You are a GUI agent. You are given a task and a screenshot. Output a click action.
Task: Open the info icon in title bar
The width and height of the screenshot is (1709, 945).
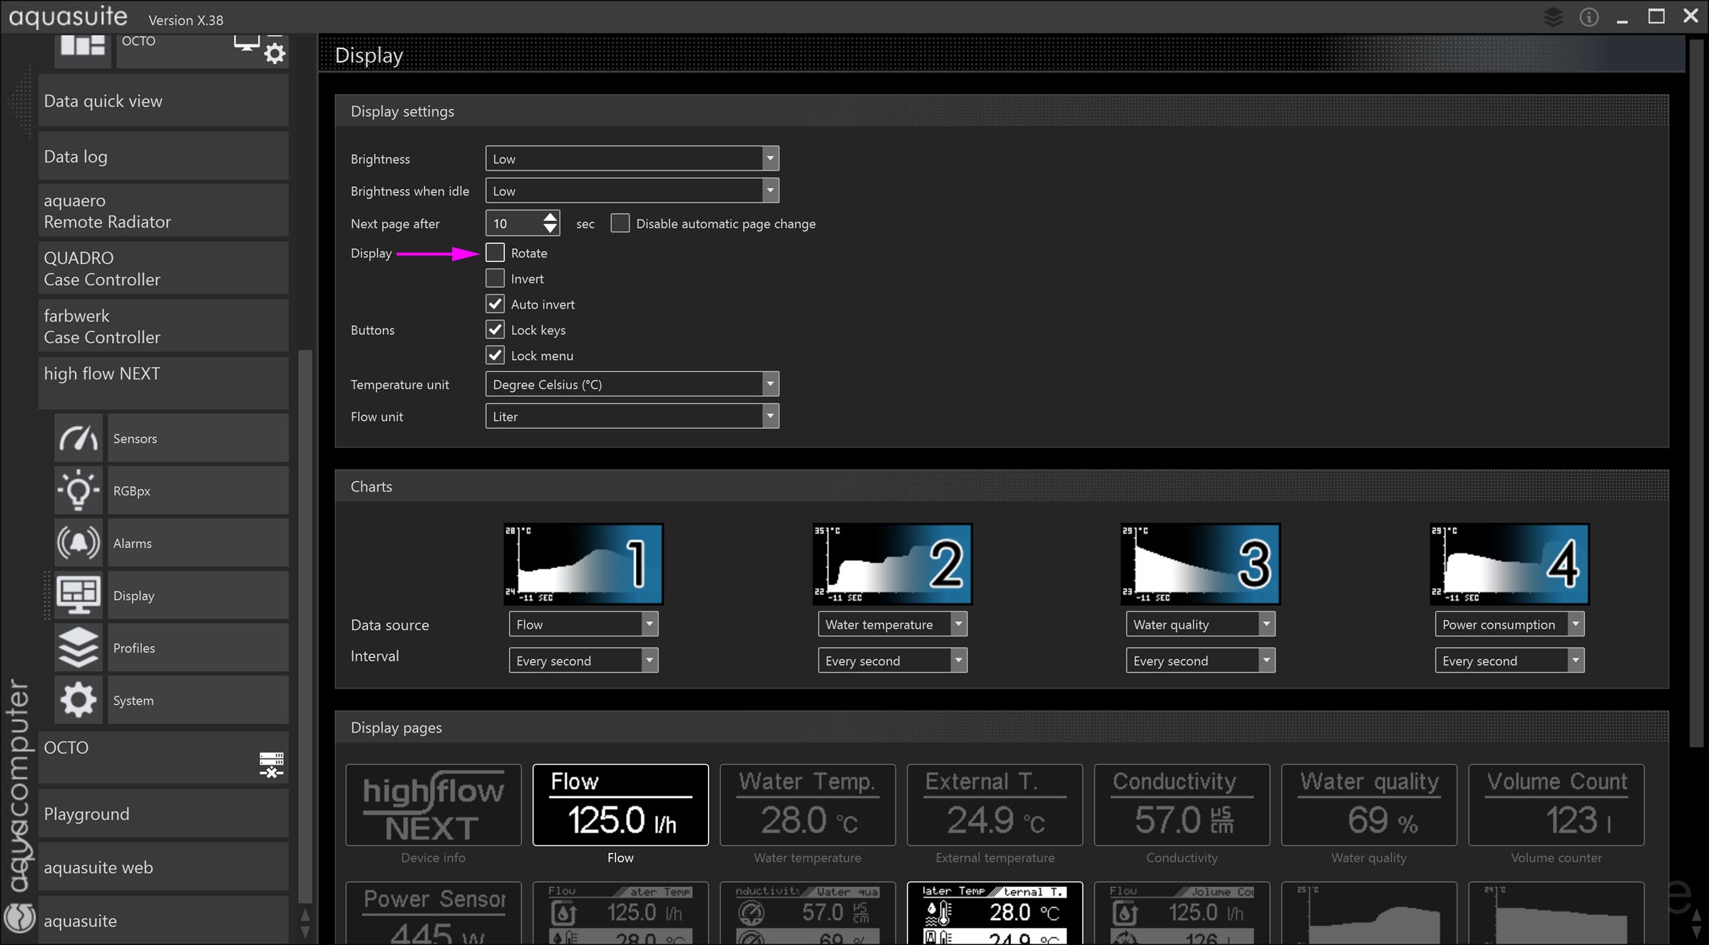tap(1589, 17)
